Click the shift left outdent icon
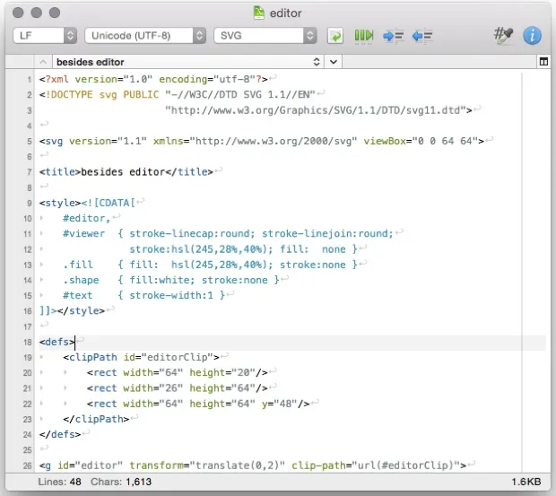The height and width of the screenshot is (496, 556). pos(422,36)
